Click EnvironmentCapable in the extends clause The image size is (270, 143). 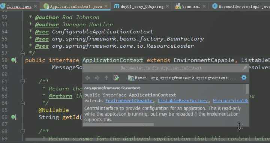click(x=204, y=60)
